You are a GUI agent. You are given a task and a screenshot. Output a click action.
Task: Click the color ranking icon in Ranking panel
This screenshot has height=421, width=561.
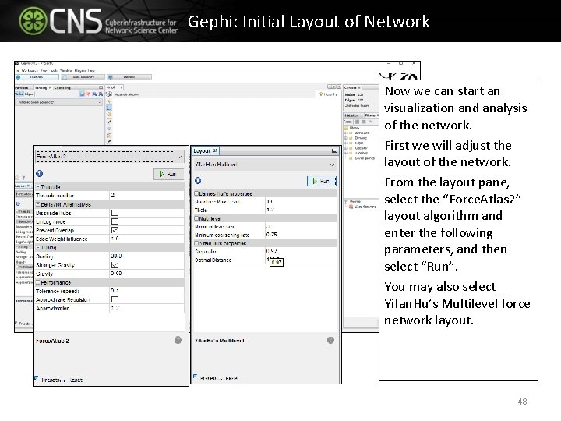click(83, 94)
